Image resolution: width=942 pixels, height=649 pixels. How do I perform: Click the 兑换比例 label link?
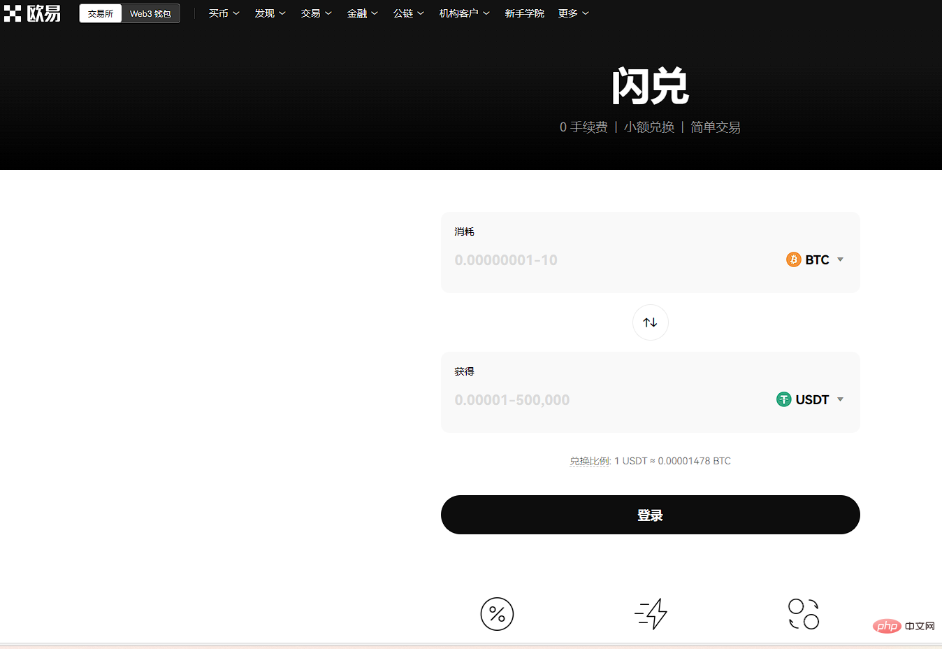[590, 461]
